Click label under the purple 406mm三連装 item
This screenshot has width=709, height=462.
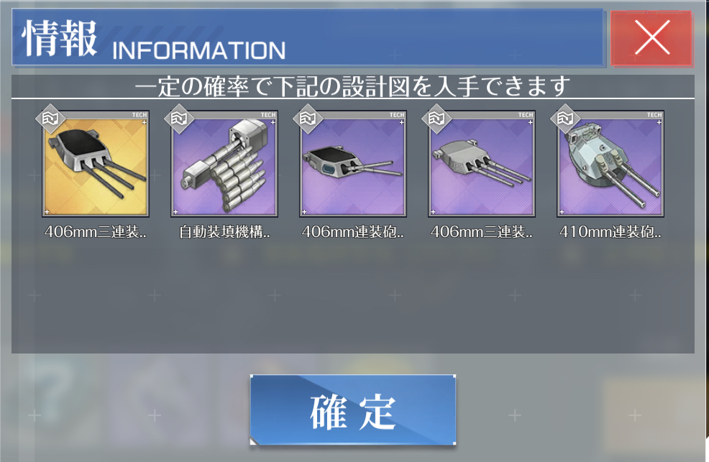pyautogui.click(x=482, y=232)
